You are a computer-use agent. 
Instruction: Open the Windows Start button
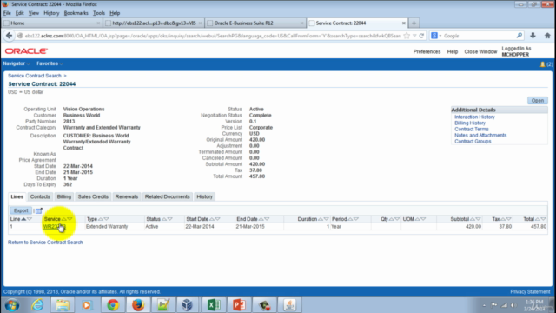coord(12,305)
